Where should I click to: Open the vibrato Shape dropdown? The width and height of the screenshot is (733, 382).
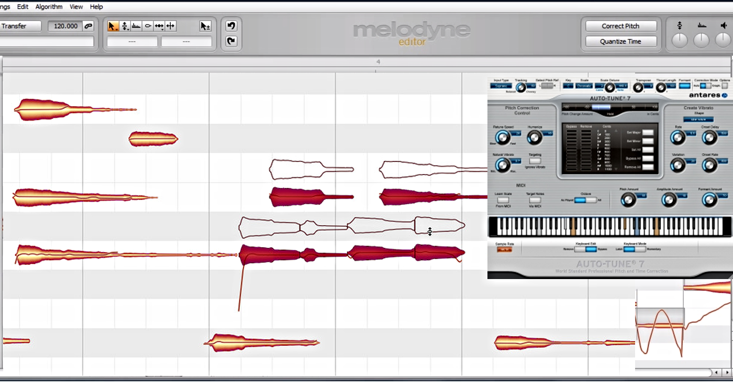[698, 119]
